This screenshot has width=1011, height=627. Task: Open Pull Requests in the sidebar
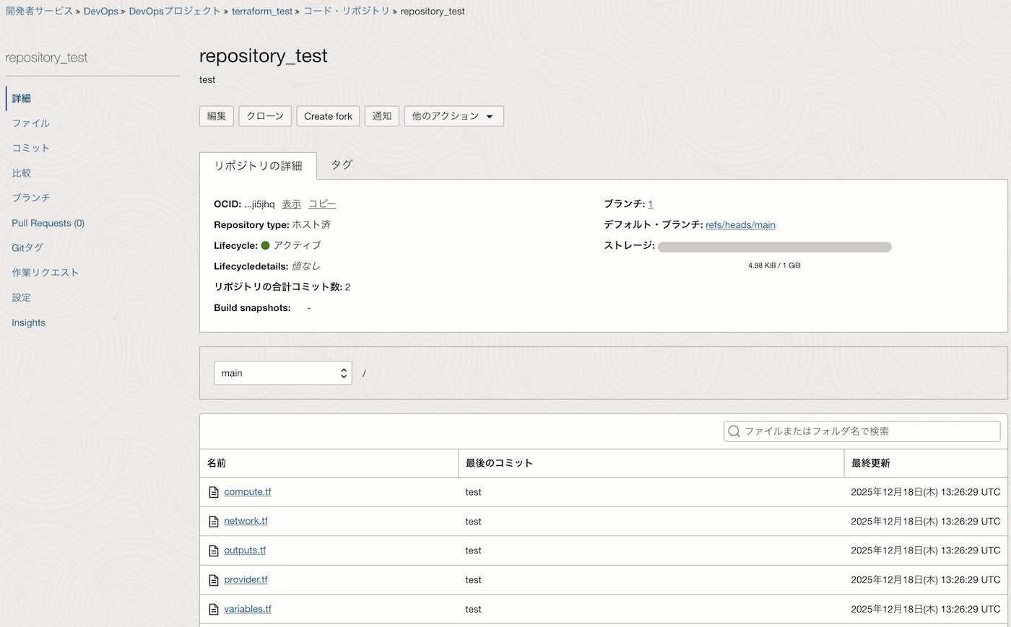pyautogui.click(x=48, y=223)
